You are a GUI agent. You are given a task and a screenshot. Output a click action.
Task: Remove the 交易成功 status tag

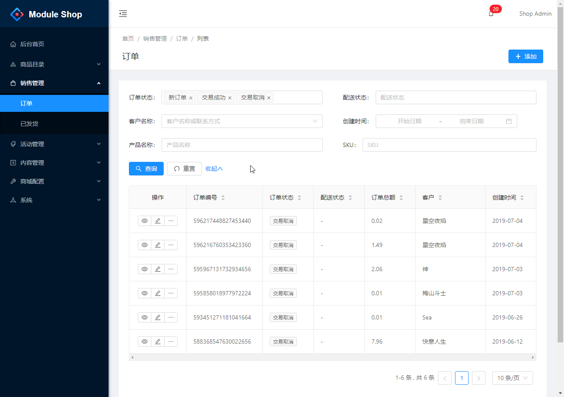coord(230,98)
